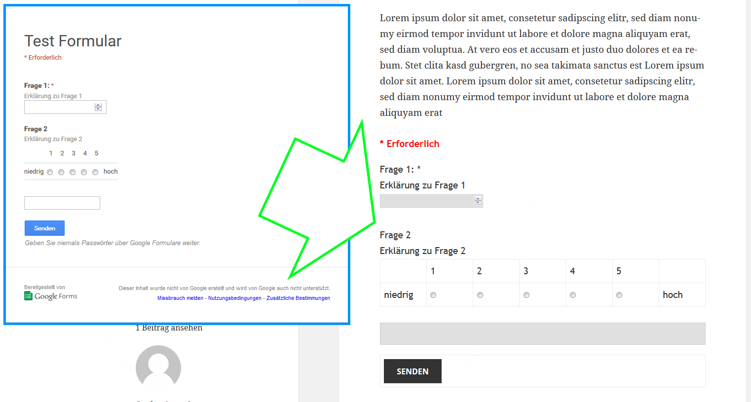Screen dimensions: 751x402
Task: Select rating 1 radio in the left Frage 2 scale
Action: (x=49, y=172)
